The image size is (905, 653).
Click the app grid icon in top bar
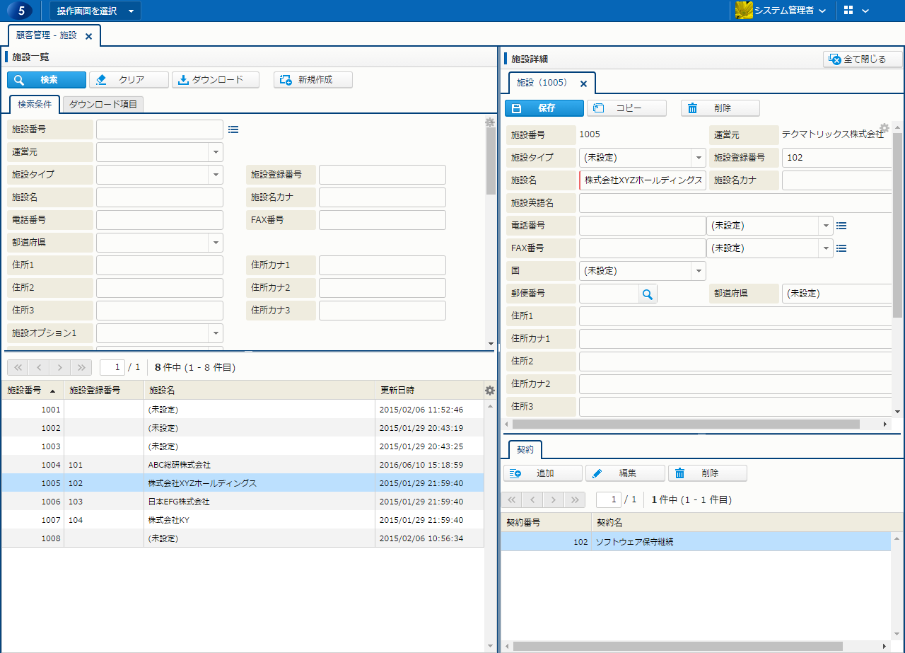tap(848, 11)
